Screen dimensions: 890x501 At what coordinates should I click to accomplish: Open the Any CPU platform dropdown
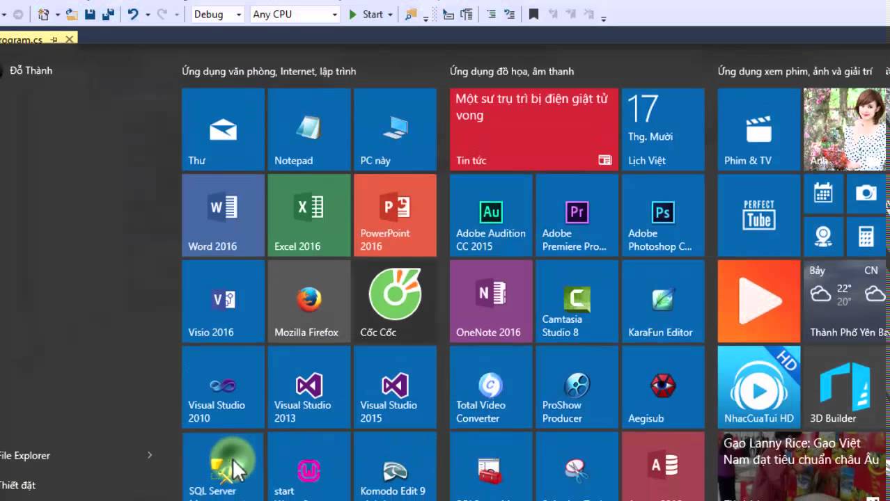click(x=295, y=14)
